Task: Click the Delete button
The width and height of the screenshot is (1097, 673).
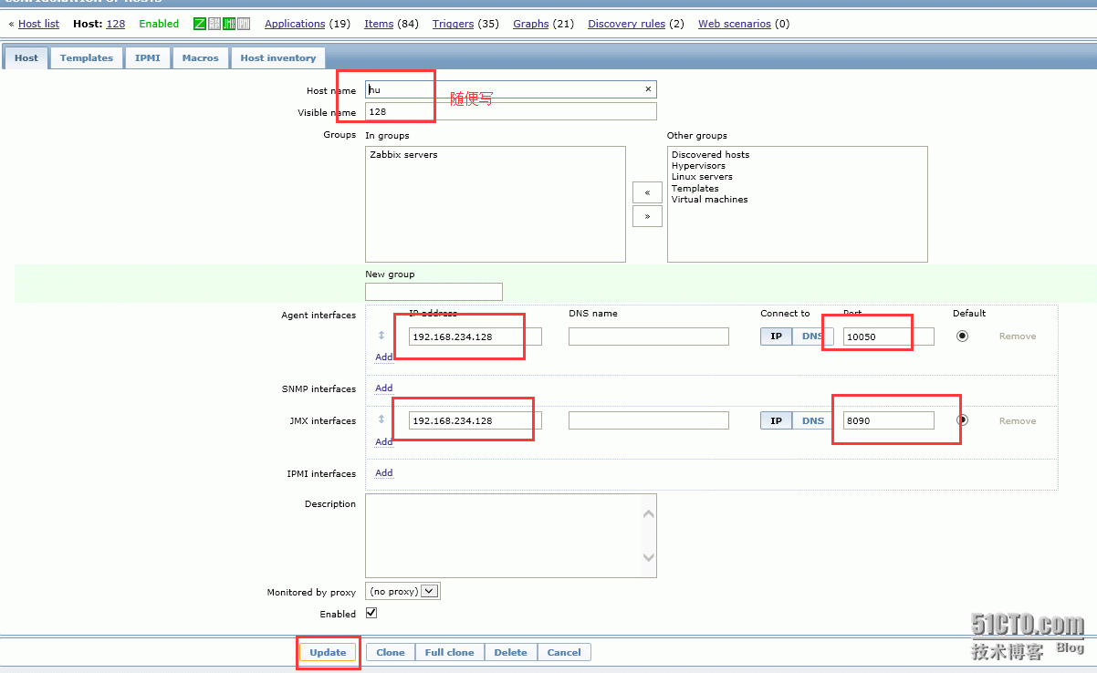Action: tap(511, 652)
